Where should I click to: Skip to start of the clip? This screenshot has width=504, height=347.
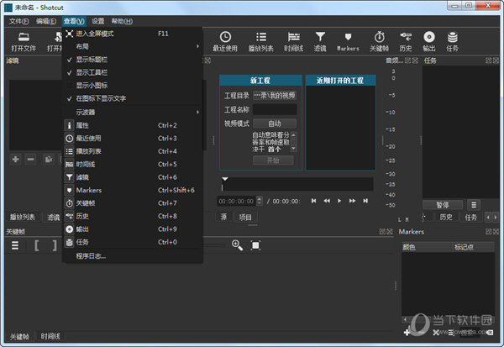(313, 201)
